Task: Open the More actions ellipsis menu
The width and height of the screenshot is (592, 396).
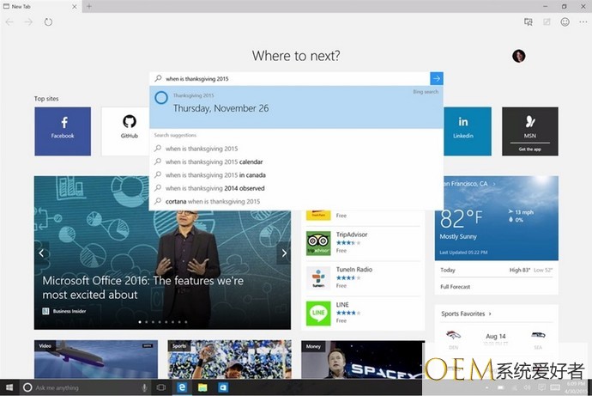Action: click(581, 21)
